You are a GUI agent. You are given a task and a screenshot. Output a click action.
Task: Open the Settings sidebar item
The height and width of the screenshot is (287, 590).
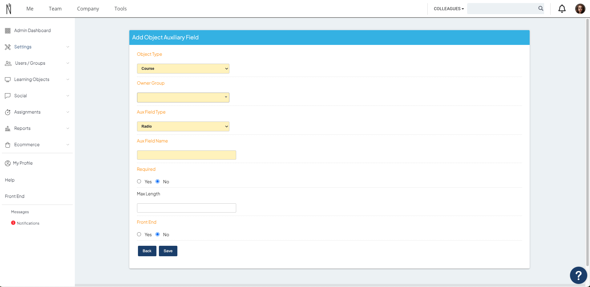point(23,47)
